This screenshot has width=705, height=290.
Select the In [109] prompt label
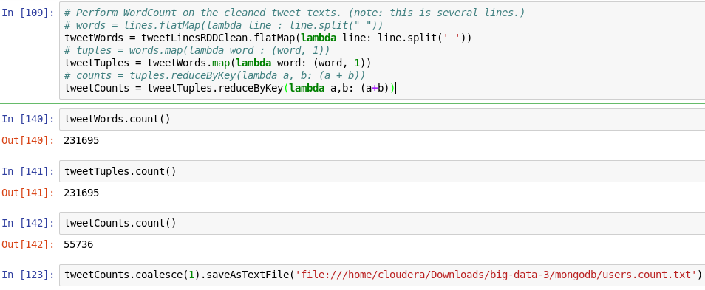point(28,13)
